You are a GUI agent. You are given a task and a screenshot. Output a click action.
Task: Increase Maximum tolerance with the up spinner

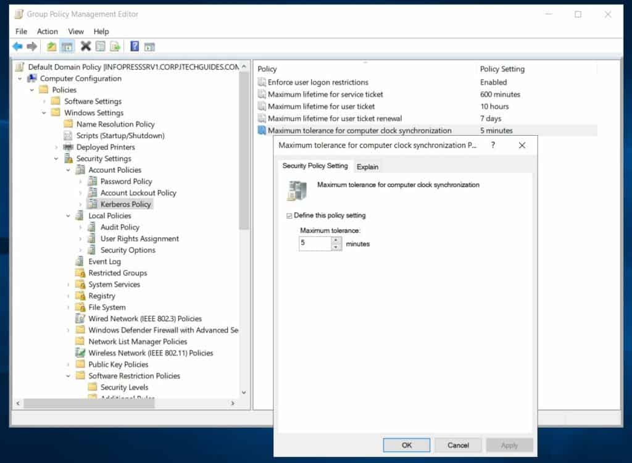pos(336,240)
